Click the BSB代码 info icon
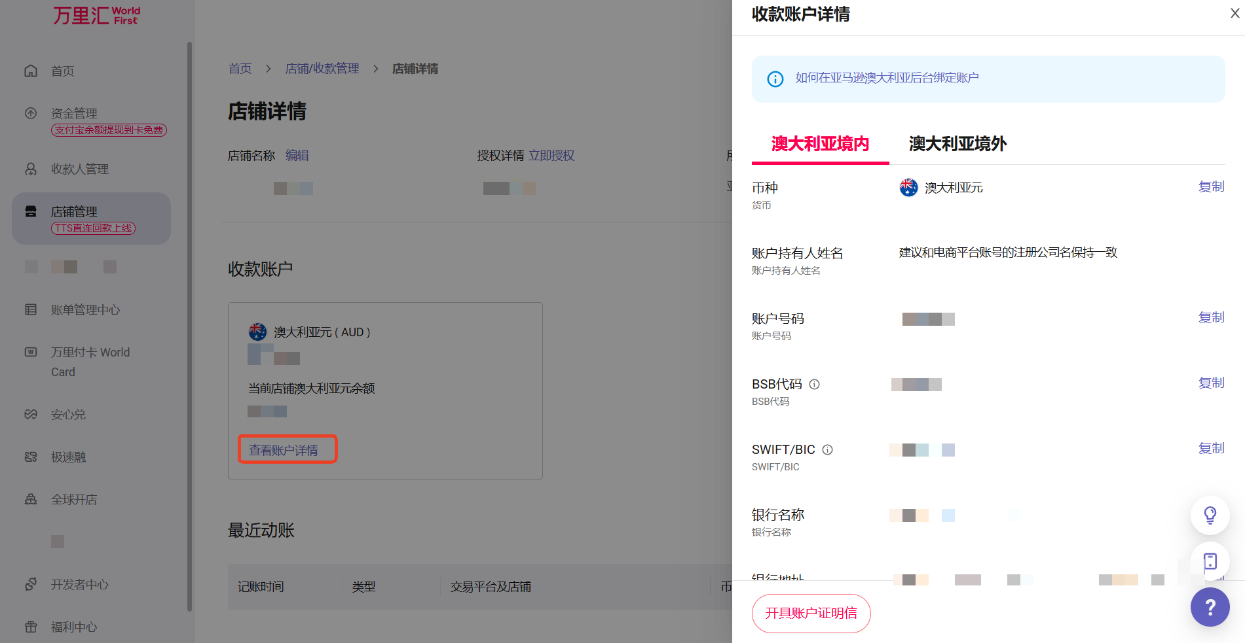 pos(814,385)
